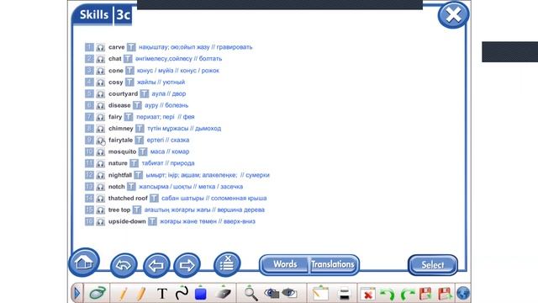Play audio for the word chat
The image size is (538, 303).
pos(100,59)
